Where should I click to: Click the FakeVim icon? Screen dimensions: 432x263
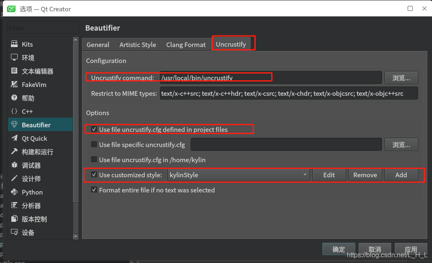click(x=14, y=84)
